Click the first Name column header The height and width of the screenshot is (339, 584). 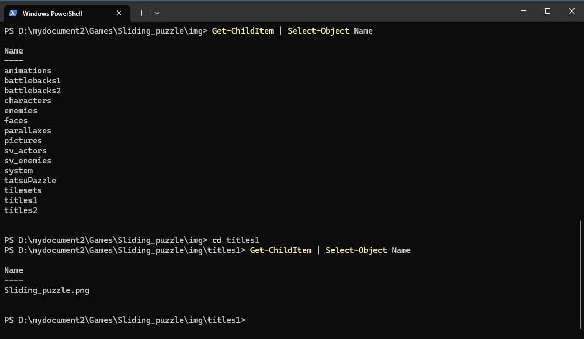point(14,51)
